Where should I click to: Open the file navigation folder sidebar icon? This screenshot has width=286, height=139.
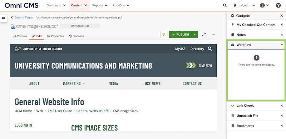[4, 18]
